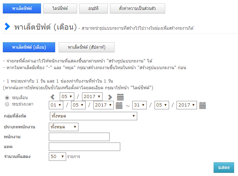Open month dropdown in ระบุเดือน row
238x176 pixels.
67,97
